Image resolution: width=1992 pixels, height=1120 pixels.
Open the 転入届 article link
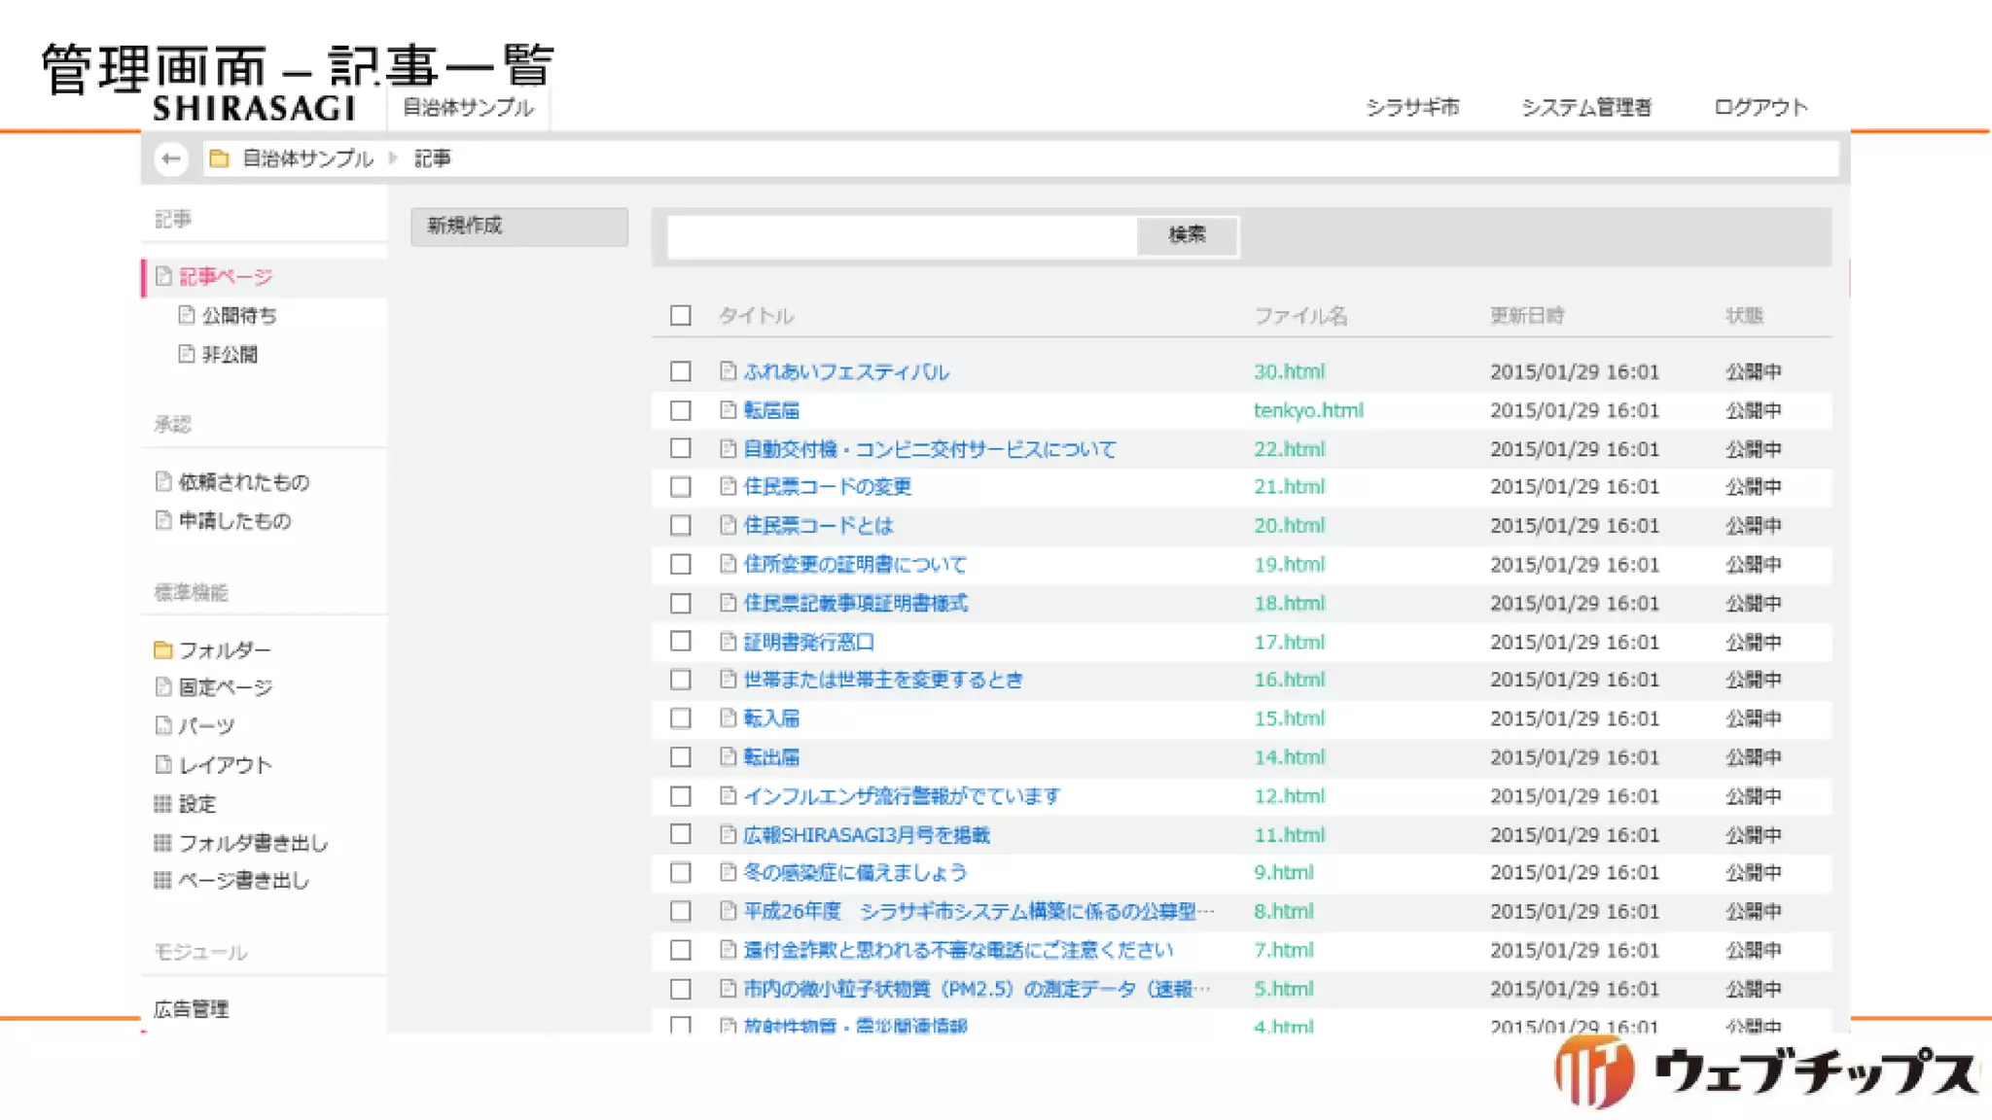tap(771, 718)
